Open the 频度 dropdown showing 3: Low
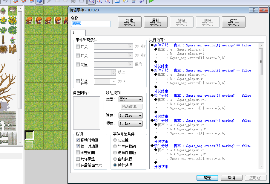 pyautogui.click(x=131, y=124)
